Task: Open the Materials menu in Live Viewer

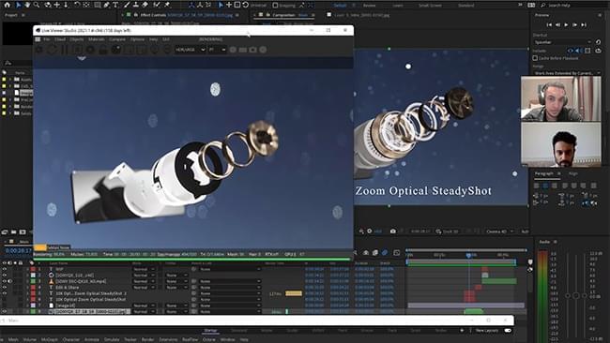Action: [96, 39]
